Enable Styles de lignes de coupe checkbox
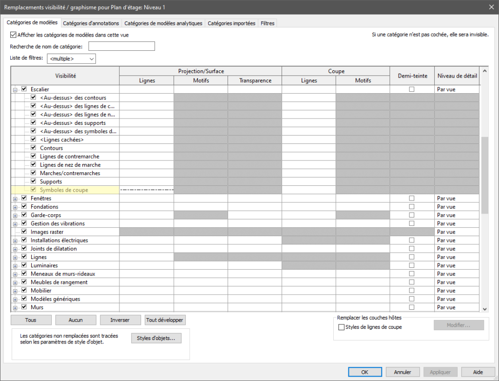 click(341, 327)
